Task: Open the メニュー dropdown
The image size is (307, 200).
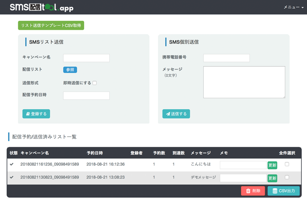Action: click(x=294, y=7)
